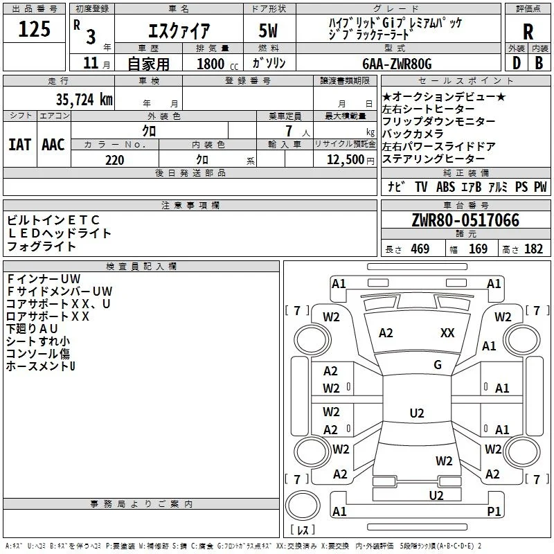Click the rear gate U2 mark
The width and height of the screenshot is (554, 554).
pos(436,495)
